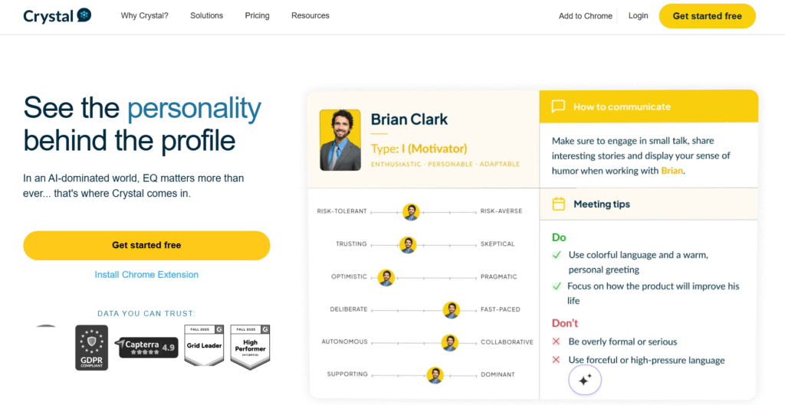This screenshot has height=405, width=785.
Task: Click the sparkle AI assistant button
Action: 585,381
